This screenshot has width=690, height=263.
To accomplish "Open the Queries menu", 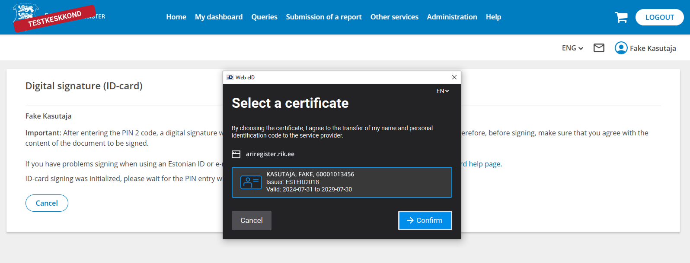I will (x=264, y=17).
